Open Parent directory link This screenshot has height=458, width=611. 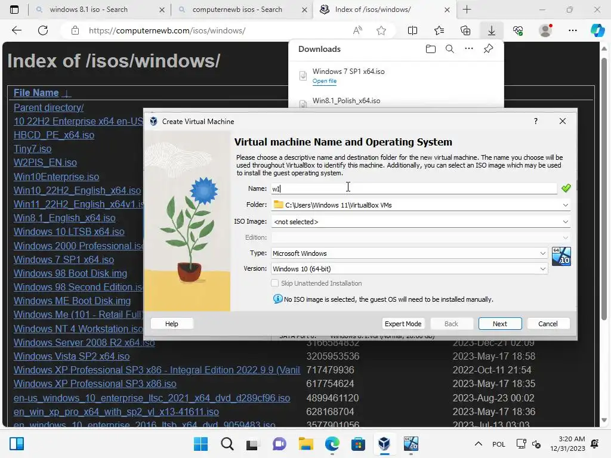coord(49,107)
